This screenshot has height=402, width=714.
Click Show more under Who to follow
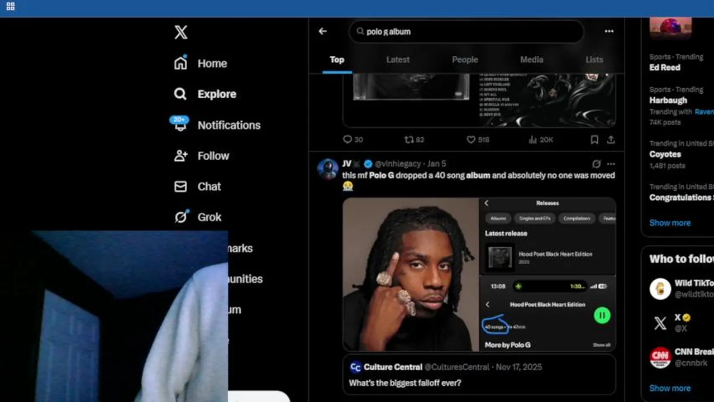[x=670, y=388]
